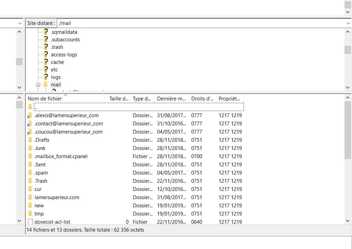352x249 pixels.
Task: Click the folder icon of cur
Action: tap(30, 189)
